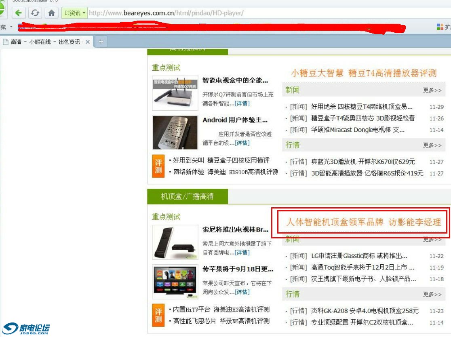Open the extensions icon in bookmarks bar
The width and height of the screenshot is (451, 337).
tap(440, 27)
